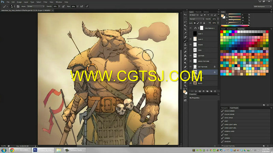Open the workspace switcher dropdown

pos(262,6)
